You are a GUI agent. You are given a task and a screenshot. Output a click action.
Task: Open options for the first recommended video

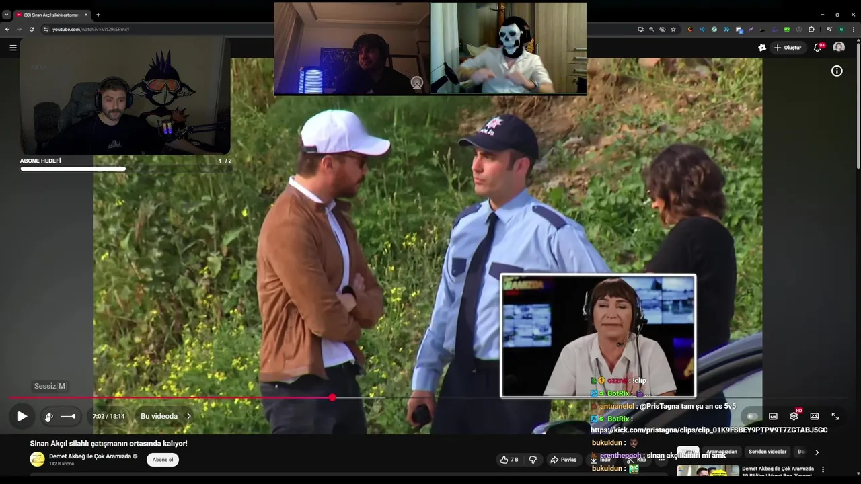tap(823, 469)
